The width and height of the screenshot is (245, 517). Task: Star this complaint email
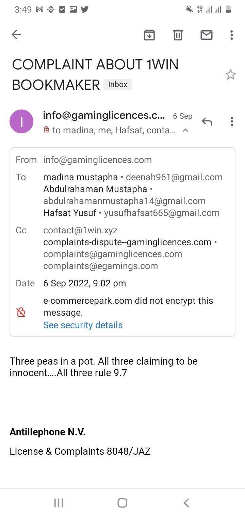(231, 74)
